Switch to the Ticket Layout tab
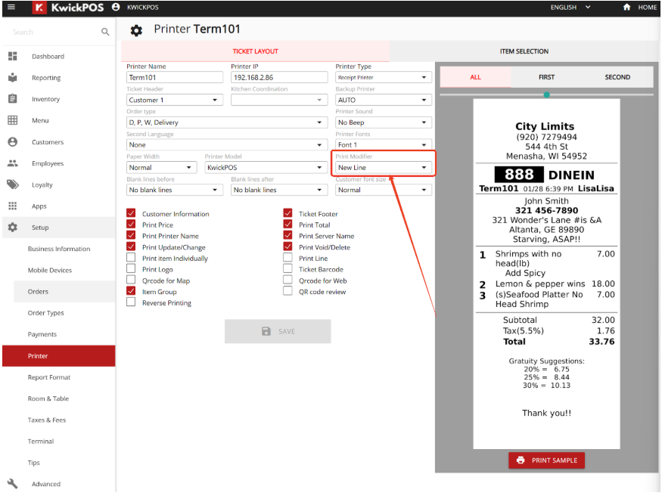Image resolution: width=662 pixels, height=502 pixels. [x=255, y=51]
